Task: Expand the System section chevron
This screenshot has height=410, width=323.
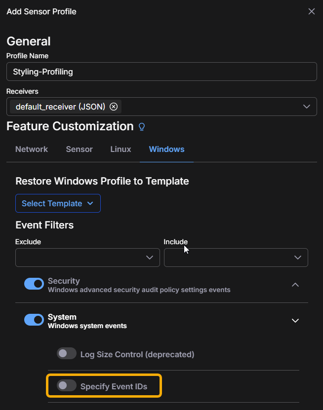Action: point(295,321)
